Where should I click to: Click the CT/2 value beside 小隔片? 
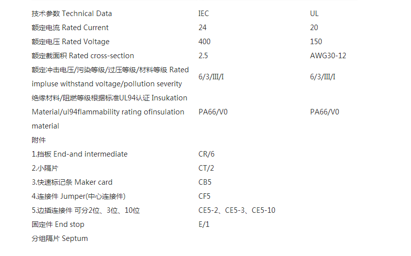[x=207, y=168]
